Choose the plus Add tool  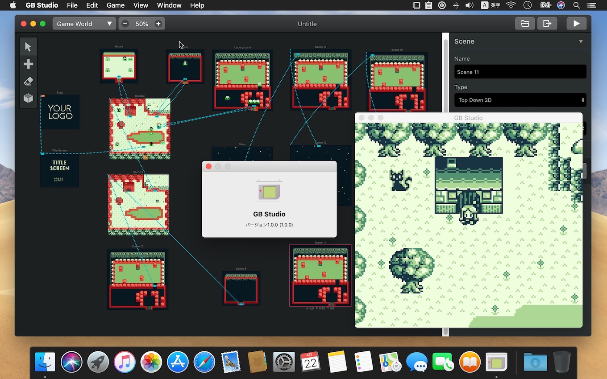pyautogui.click(x=29, y=64)
